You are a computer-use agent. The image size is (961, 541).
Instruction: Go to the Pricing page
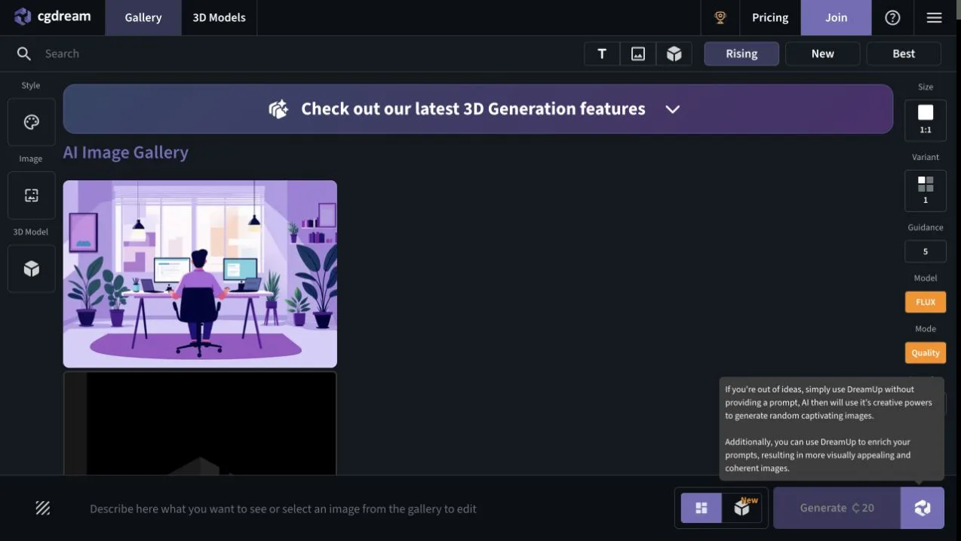(x=770, y=17)
